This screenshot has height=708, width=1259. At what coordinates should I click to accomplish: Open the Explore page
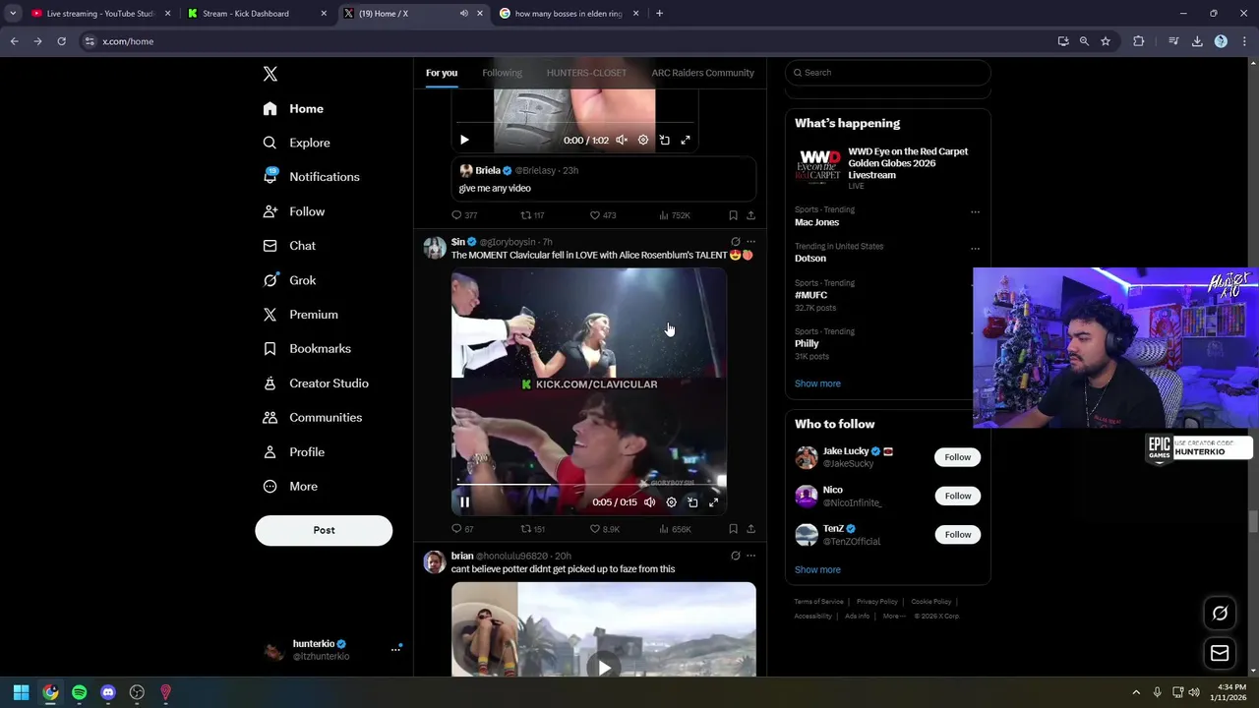(x=296, y=143)
